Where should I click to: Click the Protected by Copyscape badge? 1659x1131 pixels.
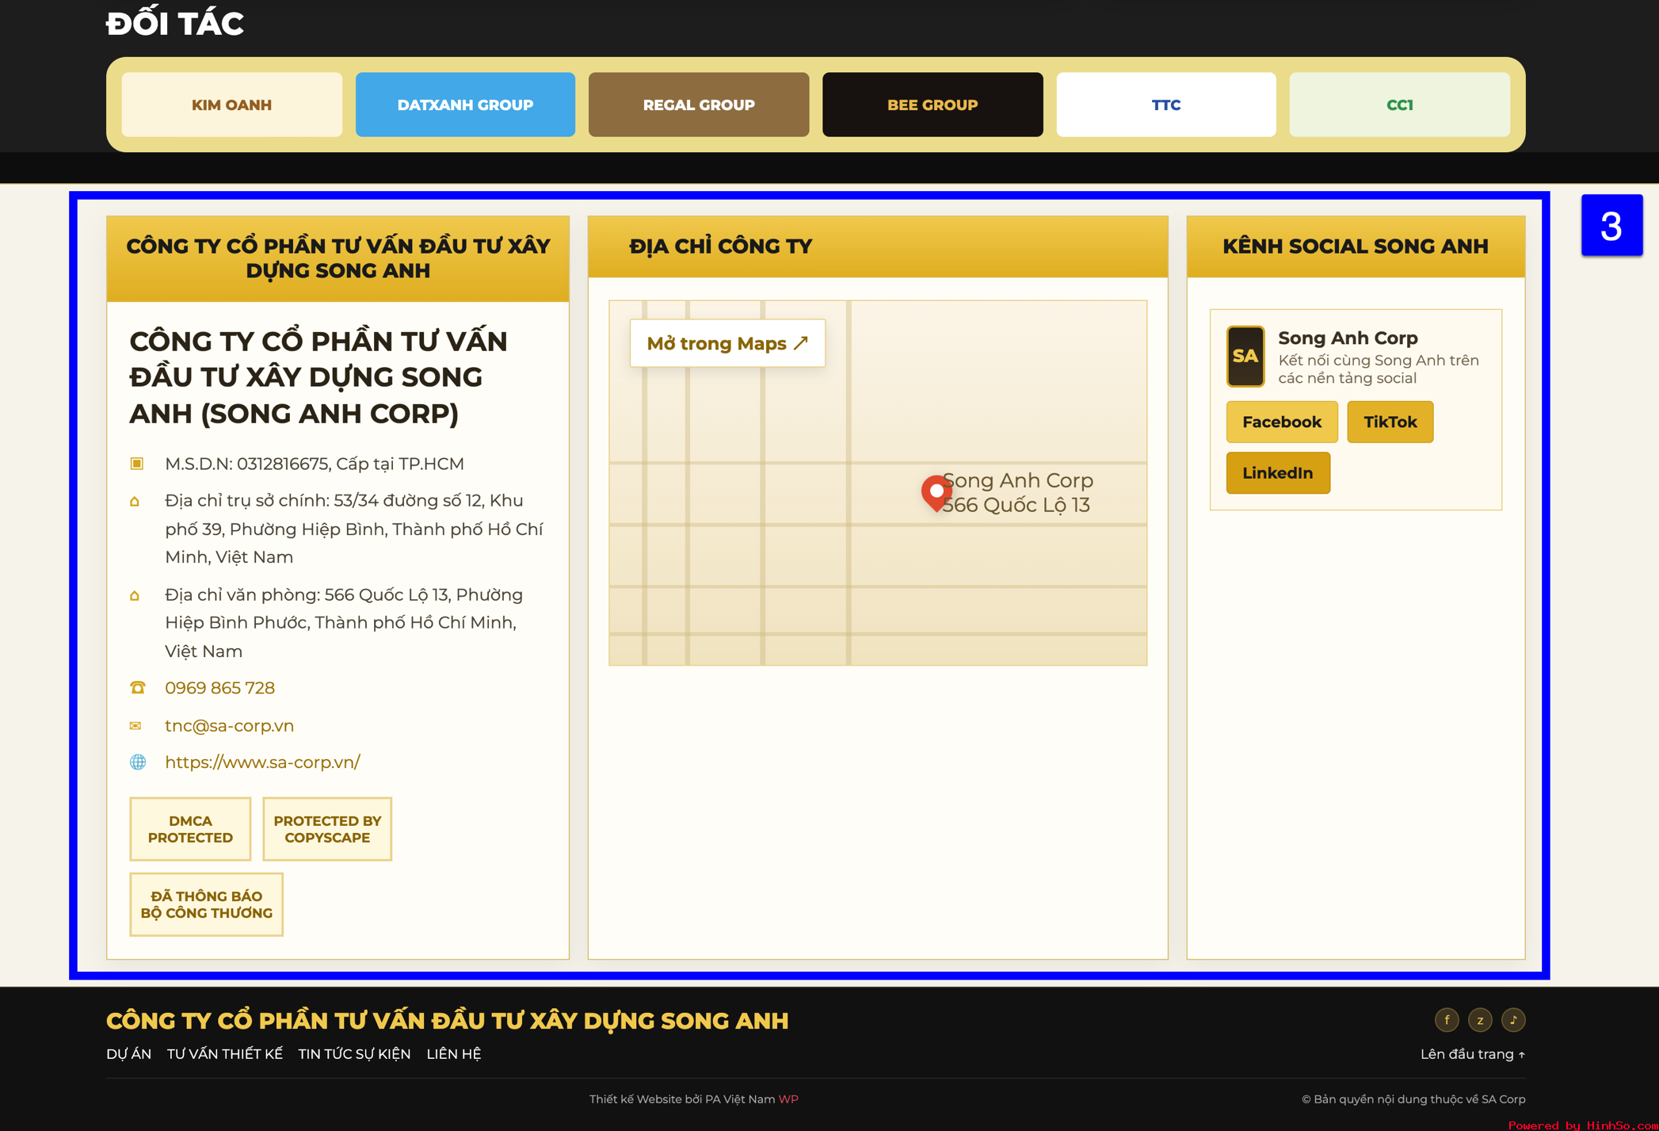tap(327, 829)
